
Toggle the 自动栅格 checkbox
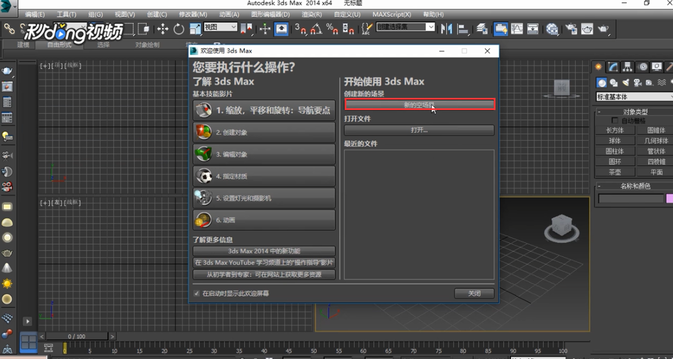(615, 121)
